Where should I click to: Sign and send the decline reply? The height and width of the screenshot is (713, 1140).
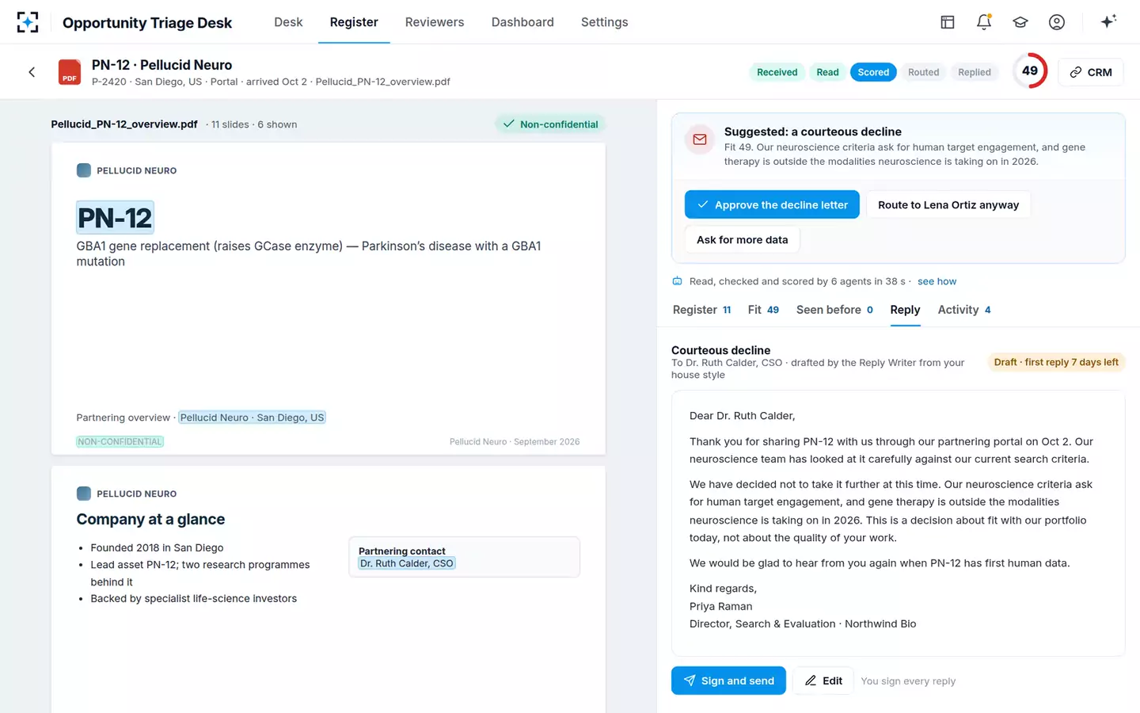(728, 681)
